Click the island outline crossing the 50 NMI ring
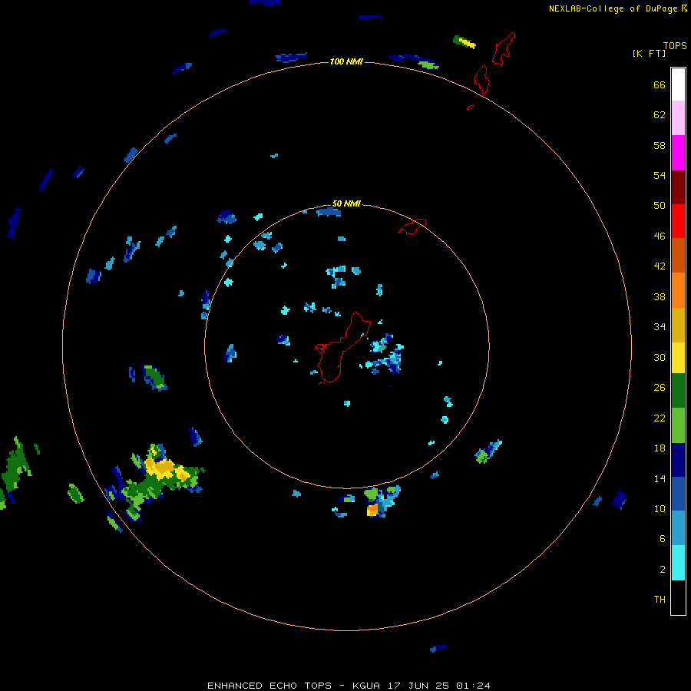This screenshot has height=691, width=691. (412, 226)
